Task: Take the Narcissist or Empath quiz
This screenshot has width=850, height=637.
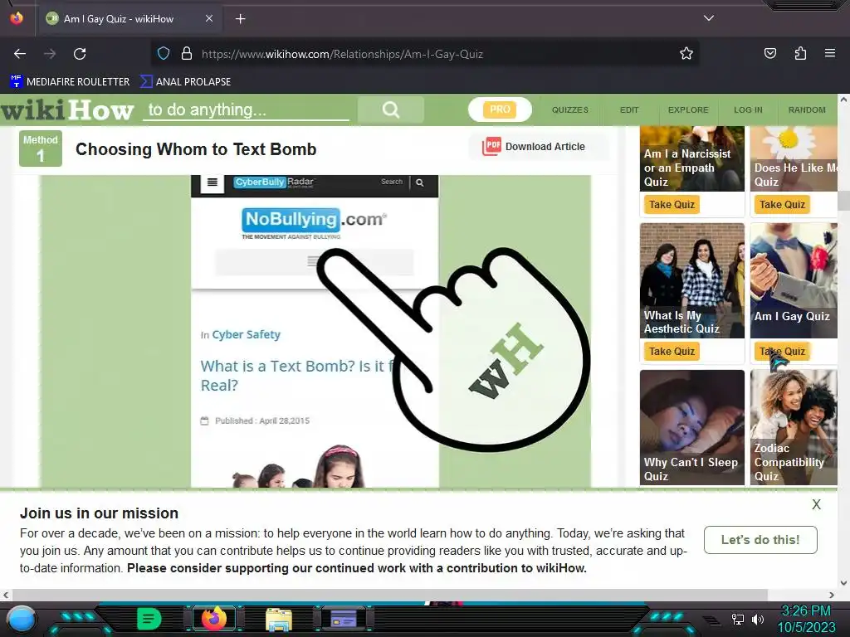Action: point(672,205)
